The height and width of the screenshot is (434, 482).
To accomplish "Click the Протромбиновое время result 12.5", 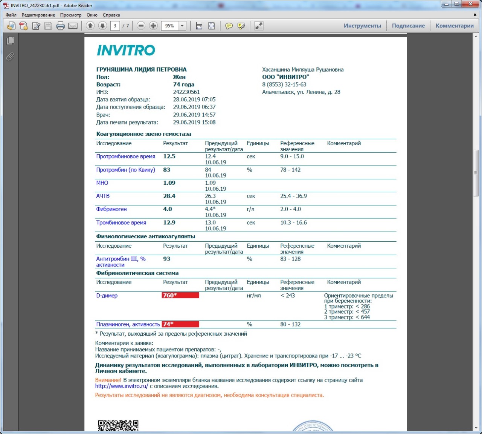I will coord(169,156).
